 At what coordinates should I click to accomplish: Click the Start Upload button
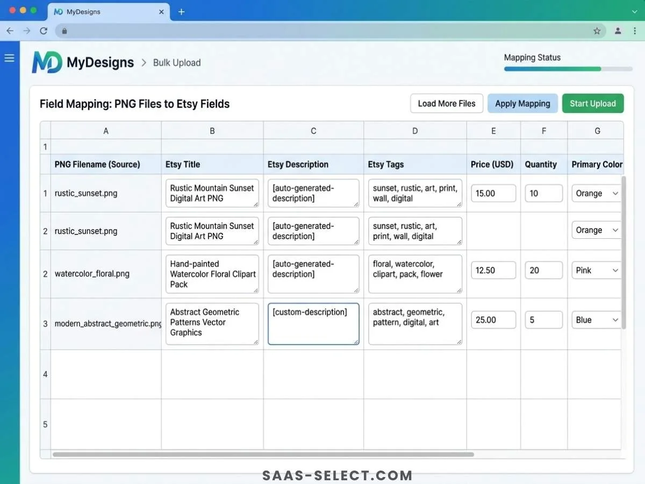click(593, 103)
